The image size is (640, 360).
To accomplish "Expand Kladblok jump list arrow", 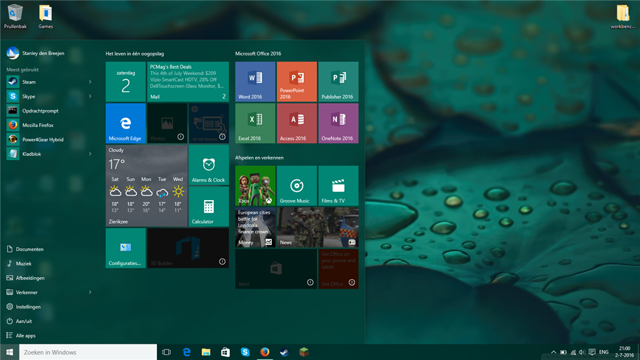I will tap(90, 154).
